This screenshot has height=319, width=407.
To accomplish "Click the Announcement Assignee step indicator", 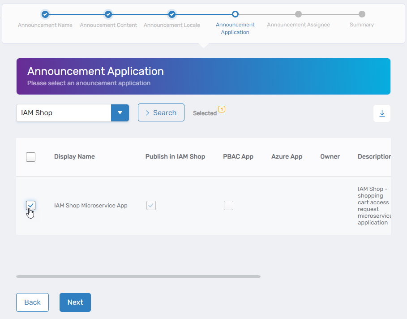I will [298, 14].
